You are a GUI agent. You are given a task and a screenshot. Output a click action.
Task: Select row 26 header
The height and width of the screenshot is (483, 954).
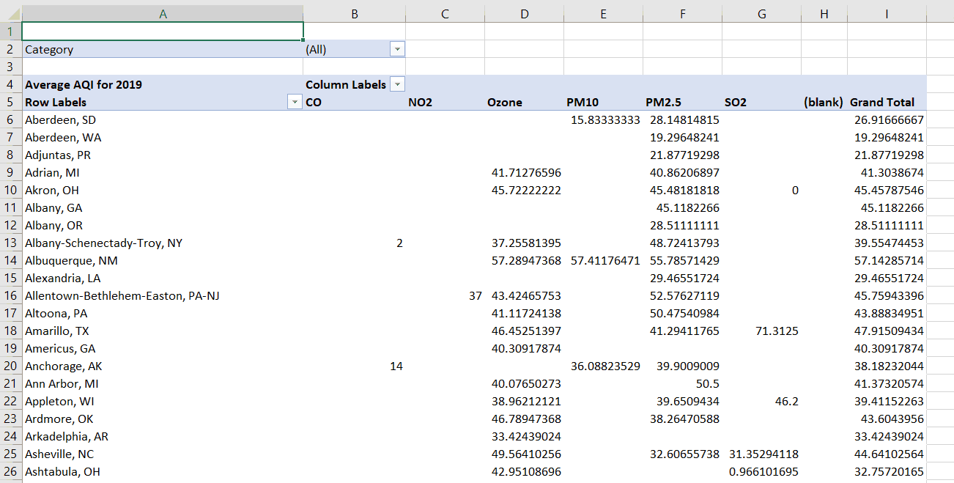click(10, 471)
